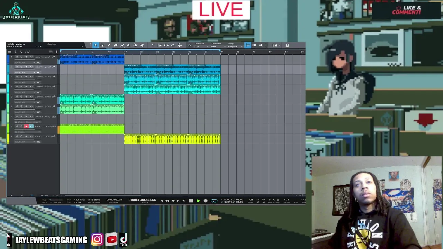Select the Split tool
The width and height of the screenshot is (443, 249).
109,45
